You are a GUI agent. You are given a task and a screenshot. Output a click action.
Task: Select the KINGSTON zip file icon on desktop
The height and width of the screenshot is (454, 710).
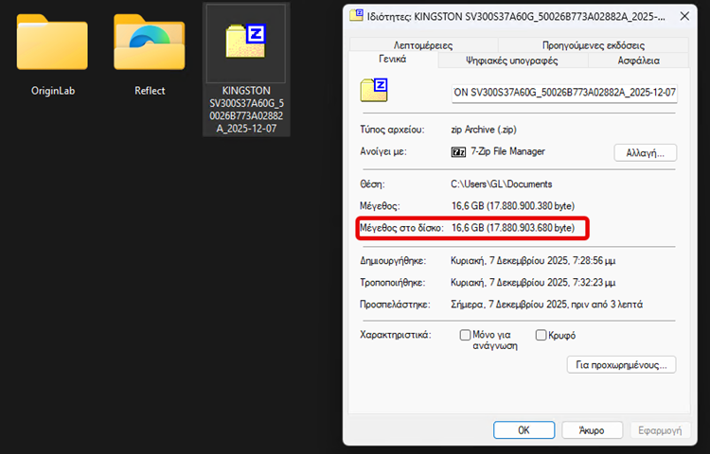(246, 42)
